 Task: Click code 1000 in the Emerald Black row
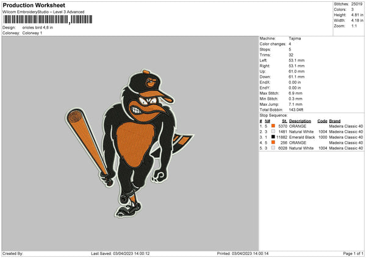323,138
